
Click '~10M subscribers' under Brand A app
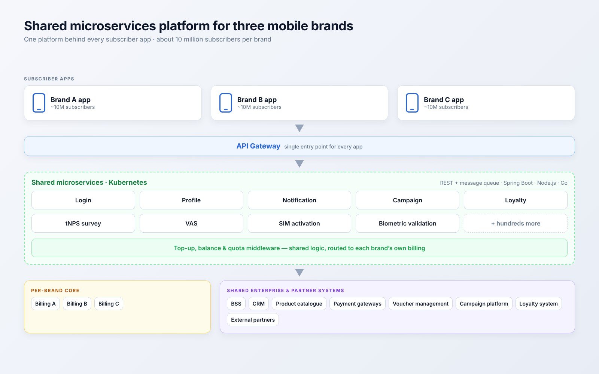point(73,107)
